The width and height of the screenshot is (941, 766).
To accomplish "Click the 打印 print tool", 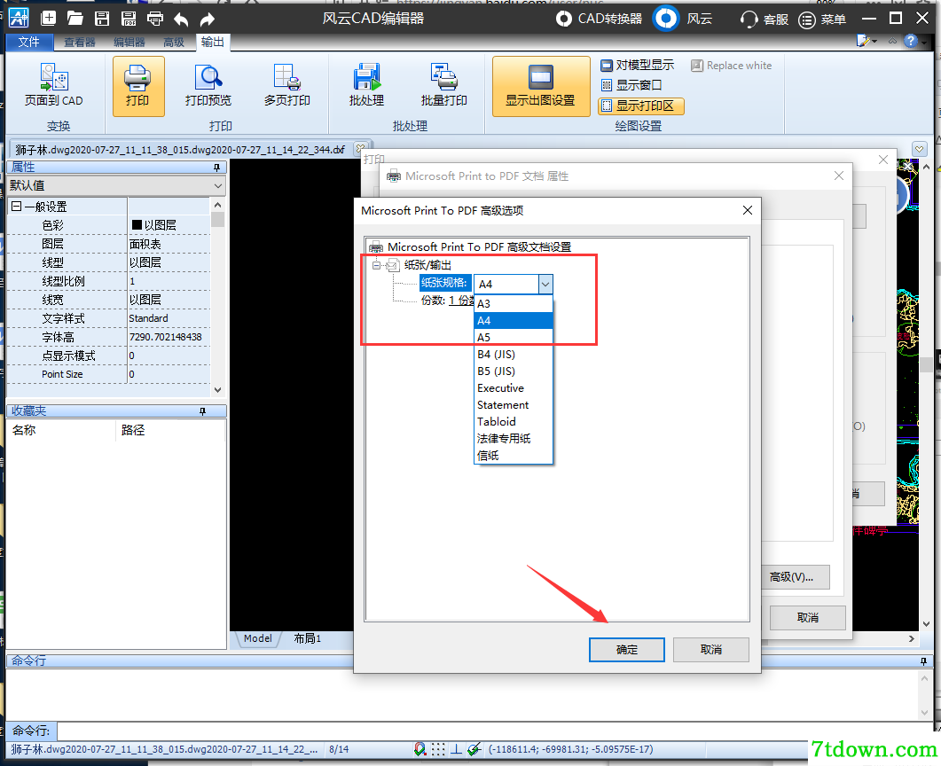I will click(x=138, y=86).
